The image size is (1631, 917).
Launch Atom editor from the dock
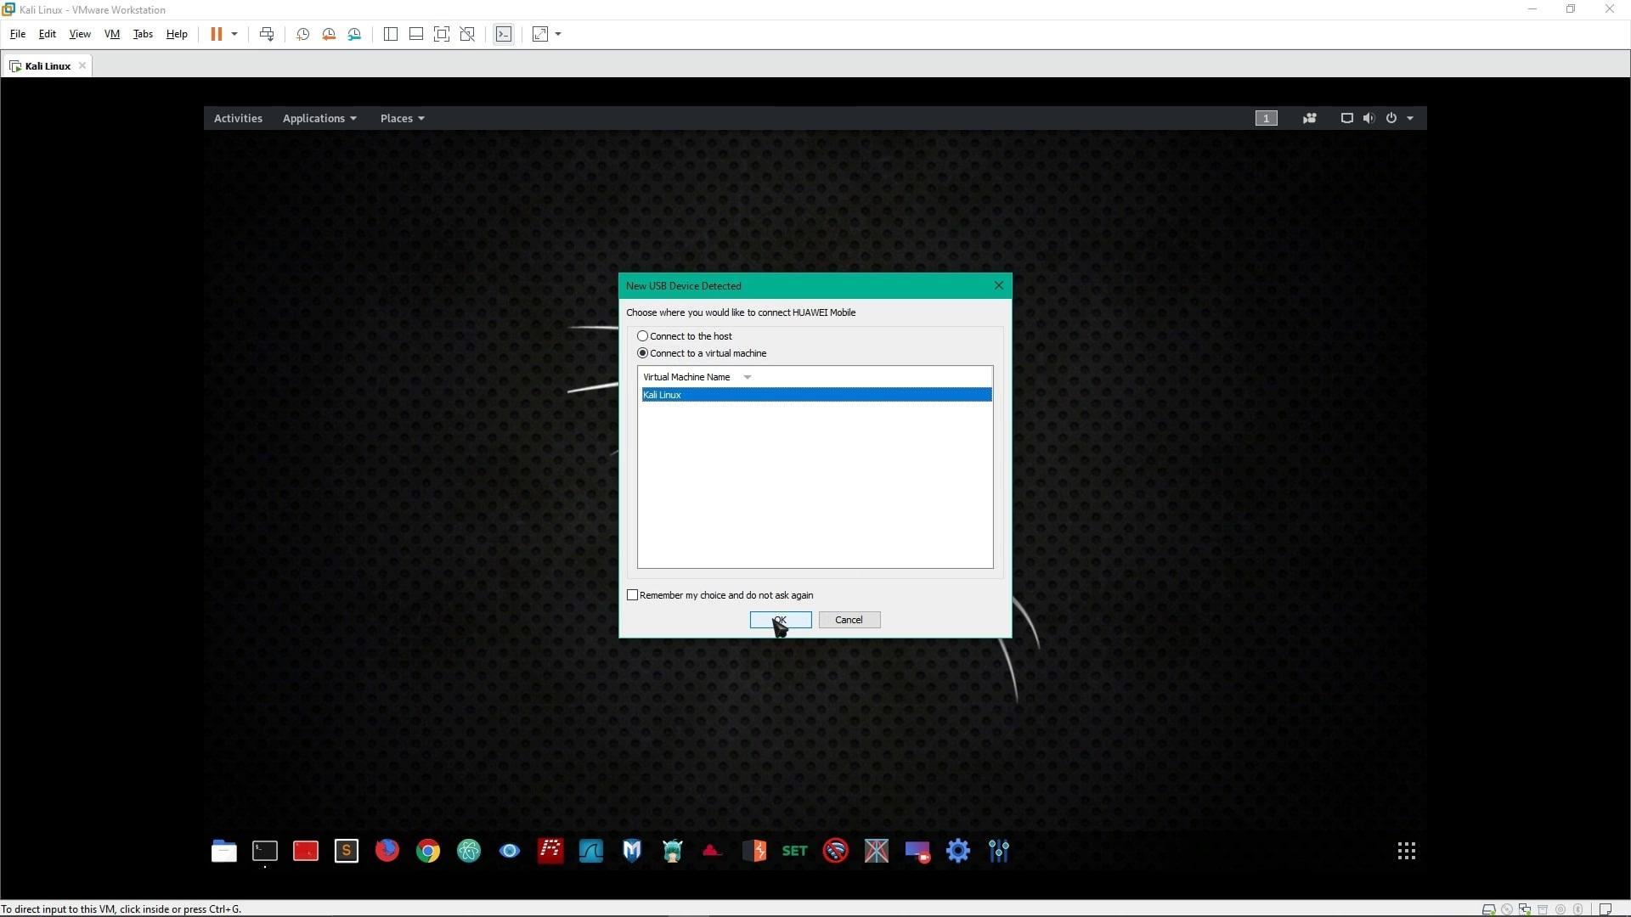pos(469,851)
